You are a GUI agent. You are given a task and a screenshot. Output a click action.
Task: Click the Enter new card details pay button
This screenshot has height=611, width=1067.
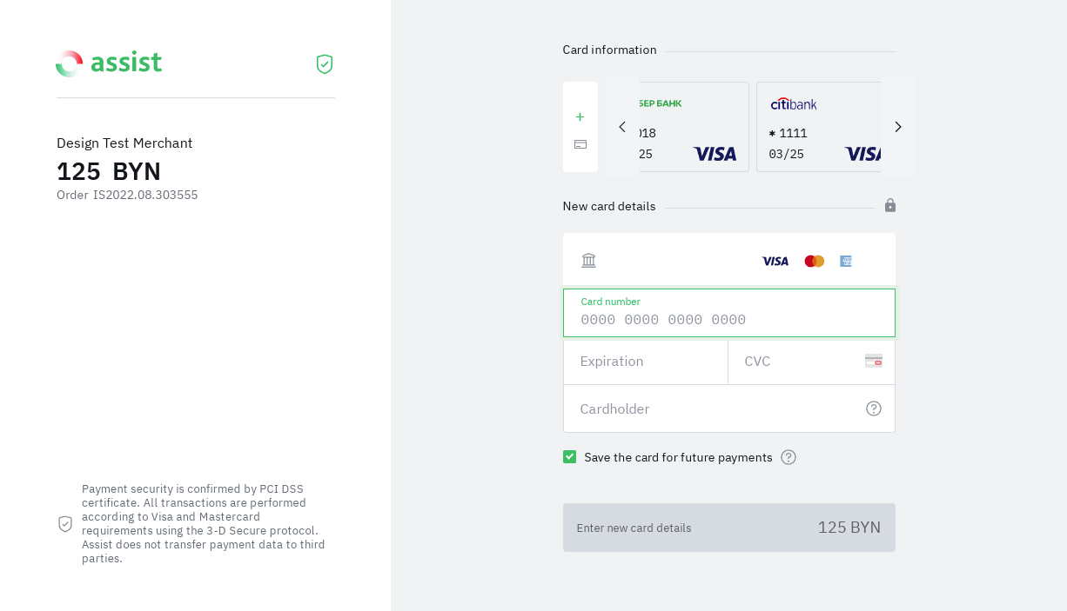pyautogui.click(x=729, y=528)
